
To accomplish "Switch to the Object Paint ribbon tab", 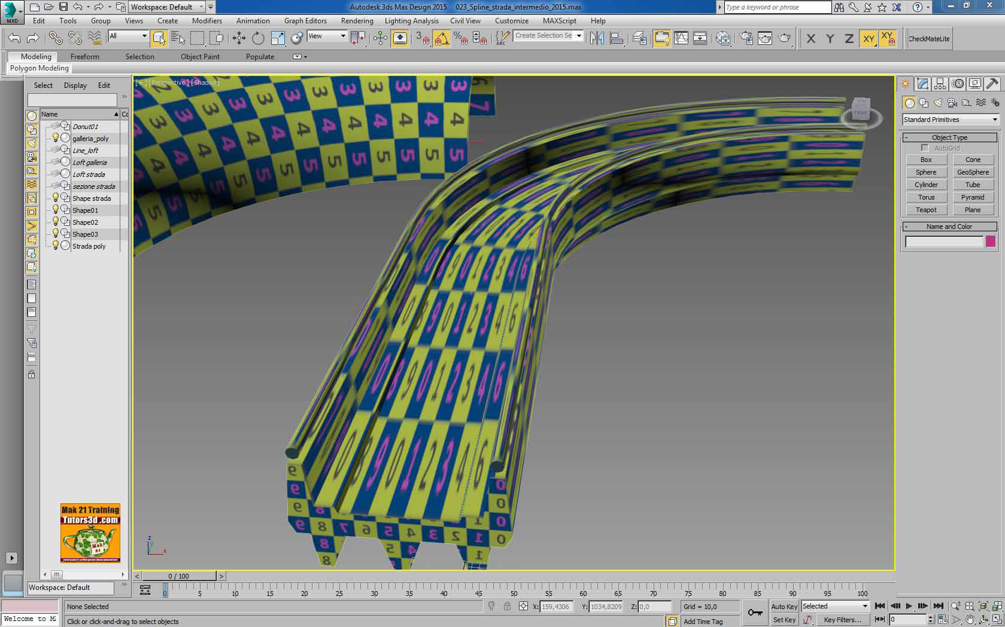I will (x=200, y=57).
